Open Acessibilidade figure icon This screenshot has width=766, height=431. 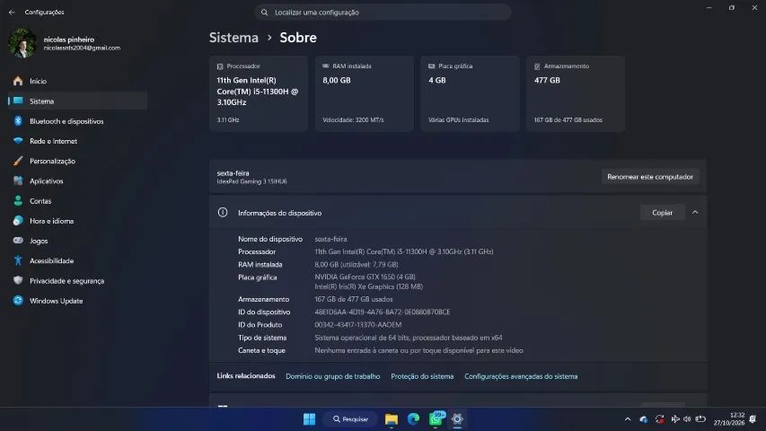(x=18, y=260)
